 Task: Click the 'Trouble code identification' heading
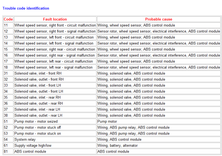click(26, 8)
